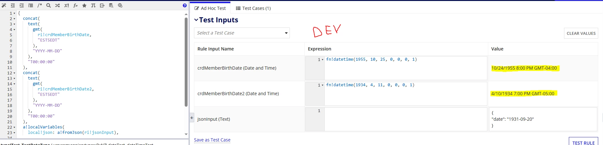Viewport: 603px width, 145px height.
Task: Click "T00:00:00" string on line 20
Action: pyautogui.click(x=41, y=116)
